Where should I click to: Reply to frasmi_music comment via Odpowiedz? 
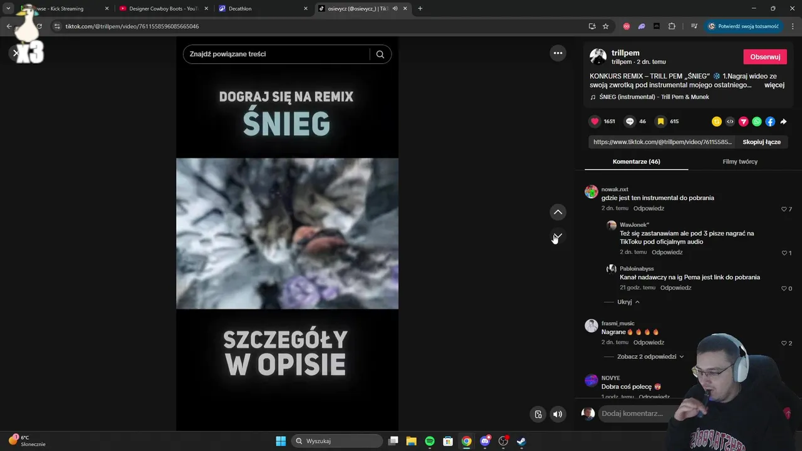click(x=648, y=343)
